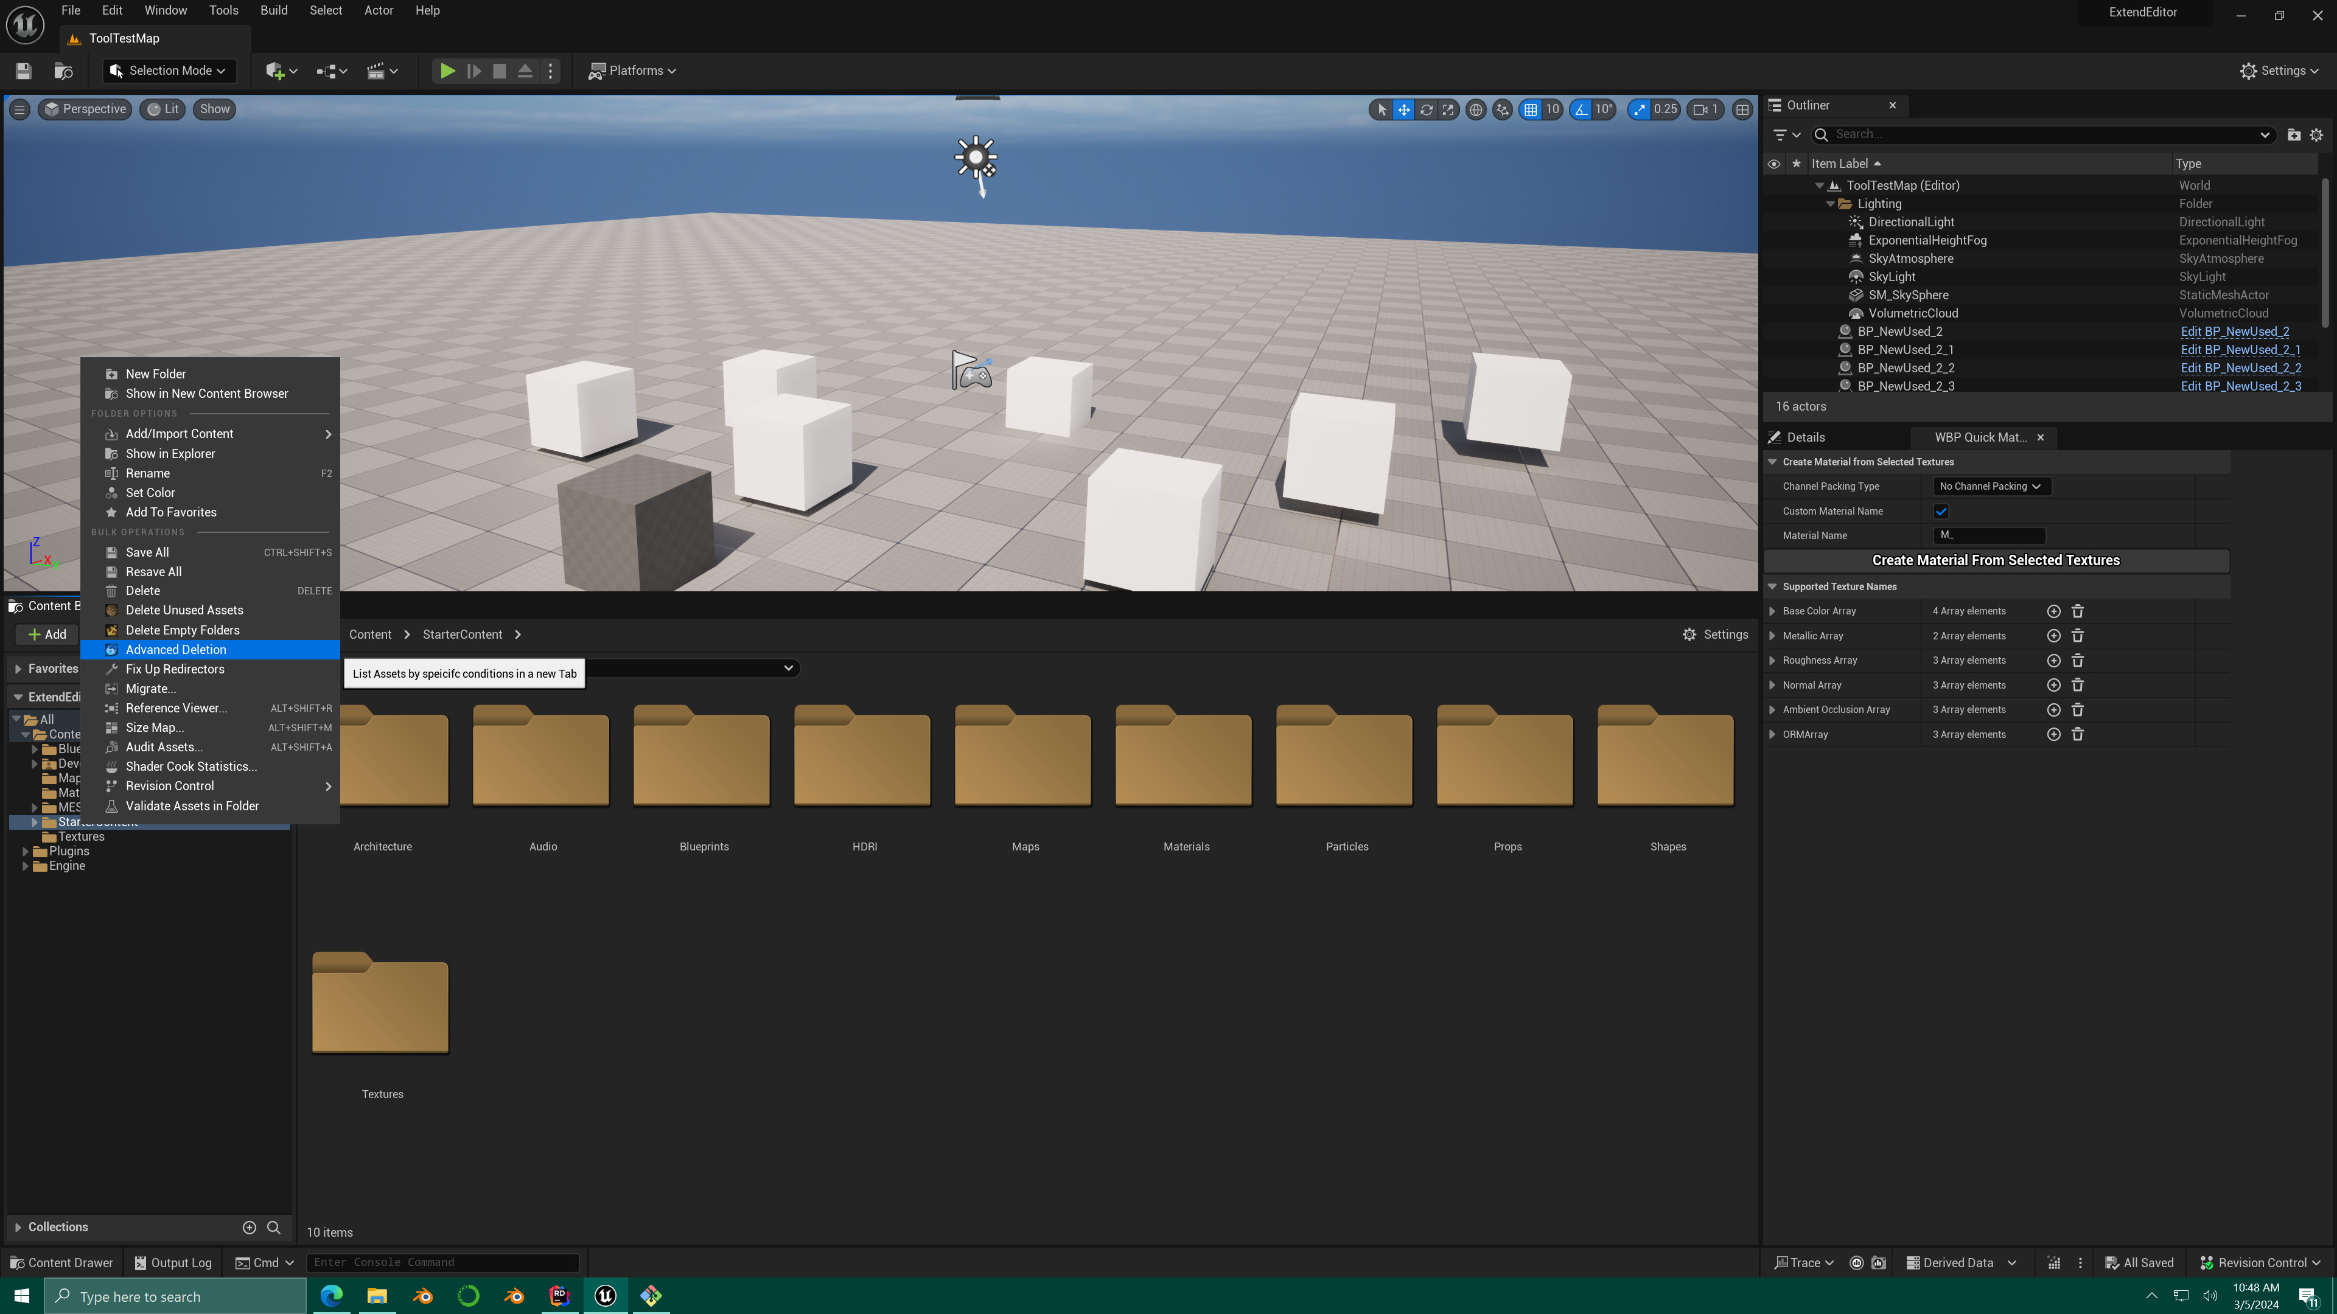Image resolution: width=2337 pixels, height=1314 pixels.
Task: Uncheck the Custom Material Name checkbox
Action: [1941, 510]
